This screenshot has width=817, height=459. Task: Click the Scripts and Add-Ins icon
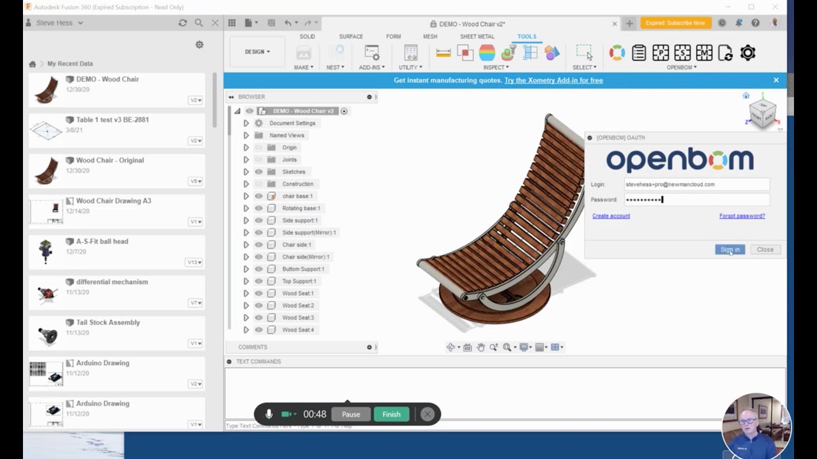(x=371, y=52)
